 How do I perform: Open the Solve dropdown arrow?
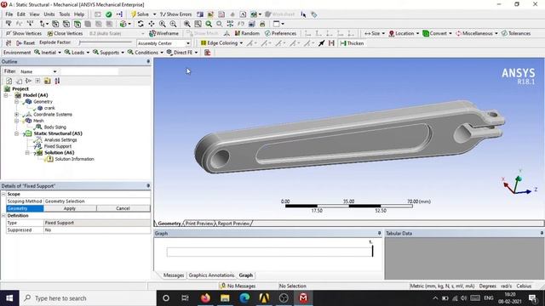click(x=154, y=14)
